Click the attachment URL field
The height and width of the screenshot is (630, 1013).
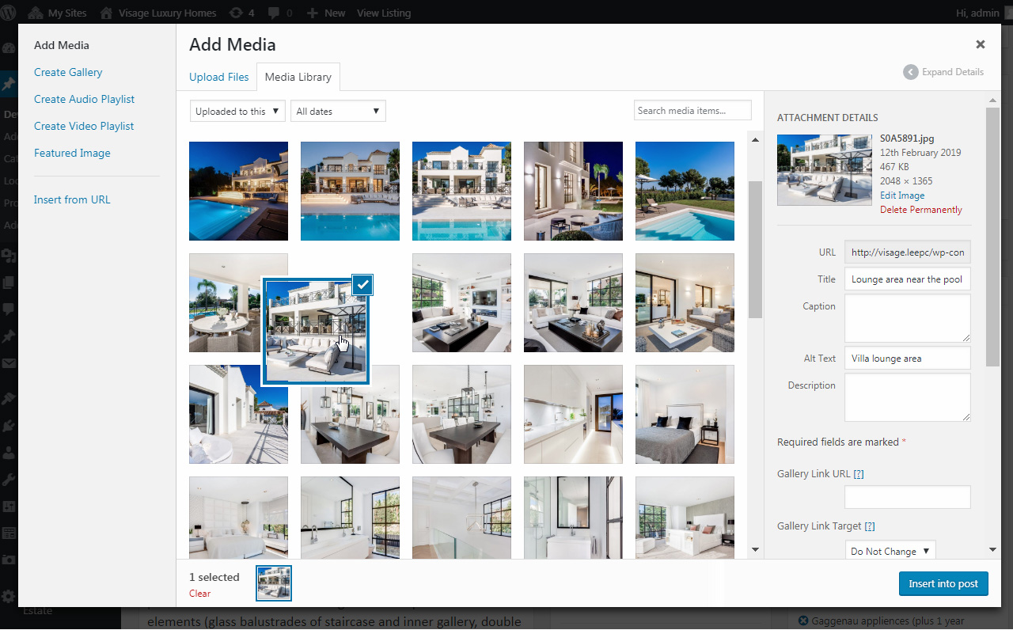pyautogui.click(x=908, y=252)
